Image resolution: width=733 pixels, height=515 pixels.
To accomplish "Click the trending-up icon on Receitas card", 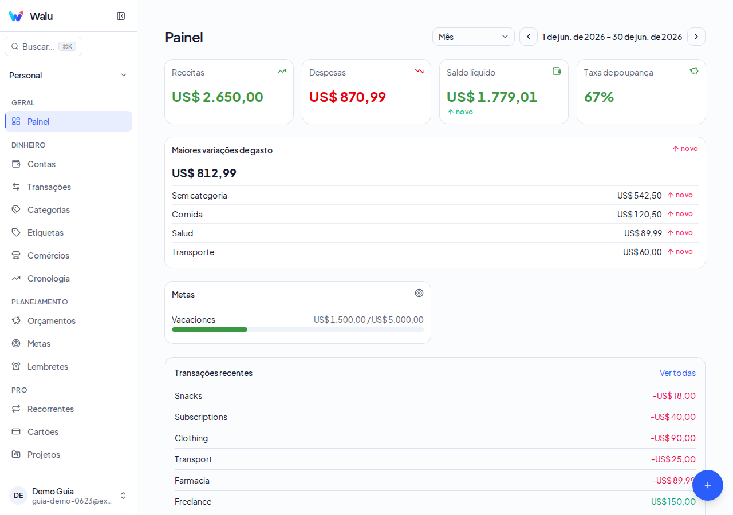I will pos(282,71).
